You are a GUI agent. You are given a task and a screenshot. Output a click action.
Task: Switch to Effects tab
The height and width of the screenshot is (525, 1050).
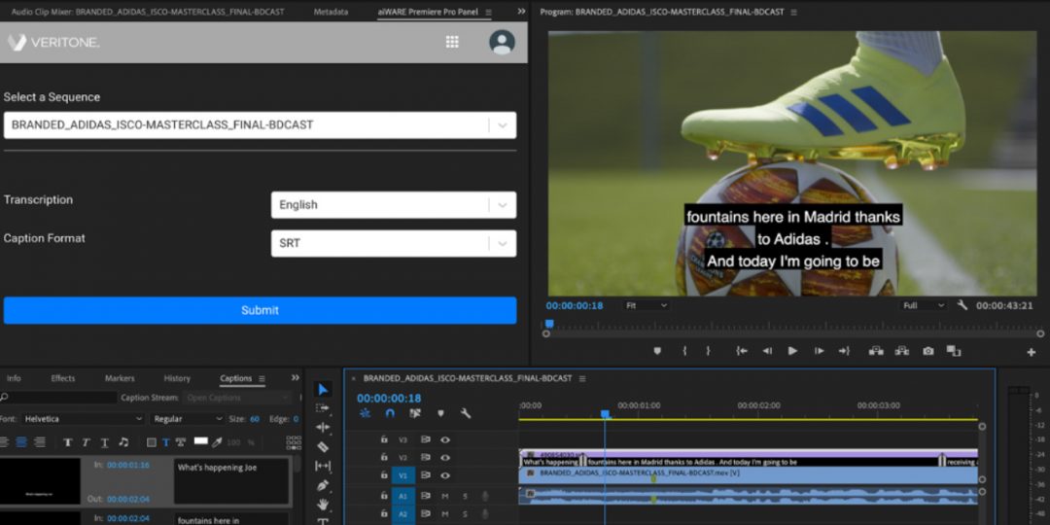[63, 378]
